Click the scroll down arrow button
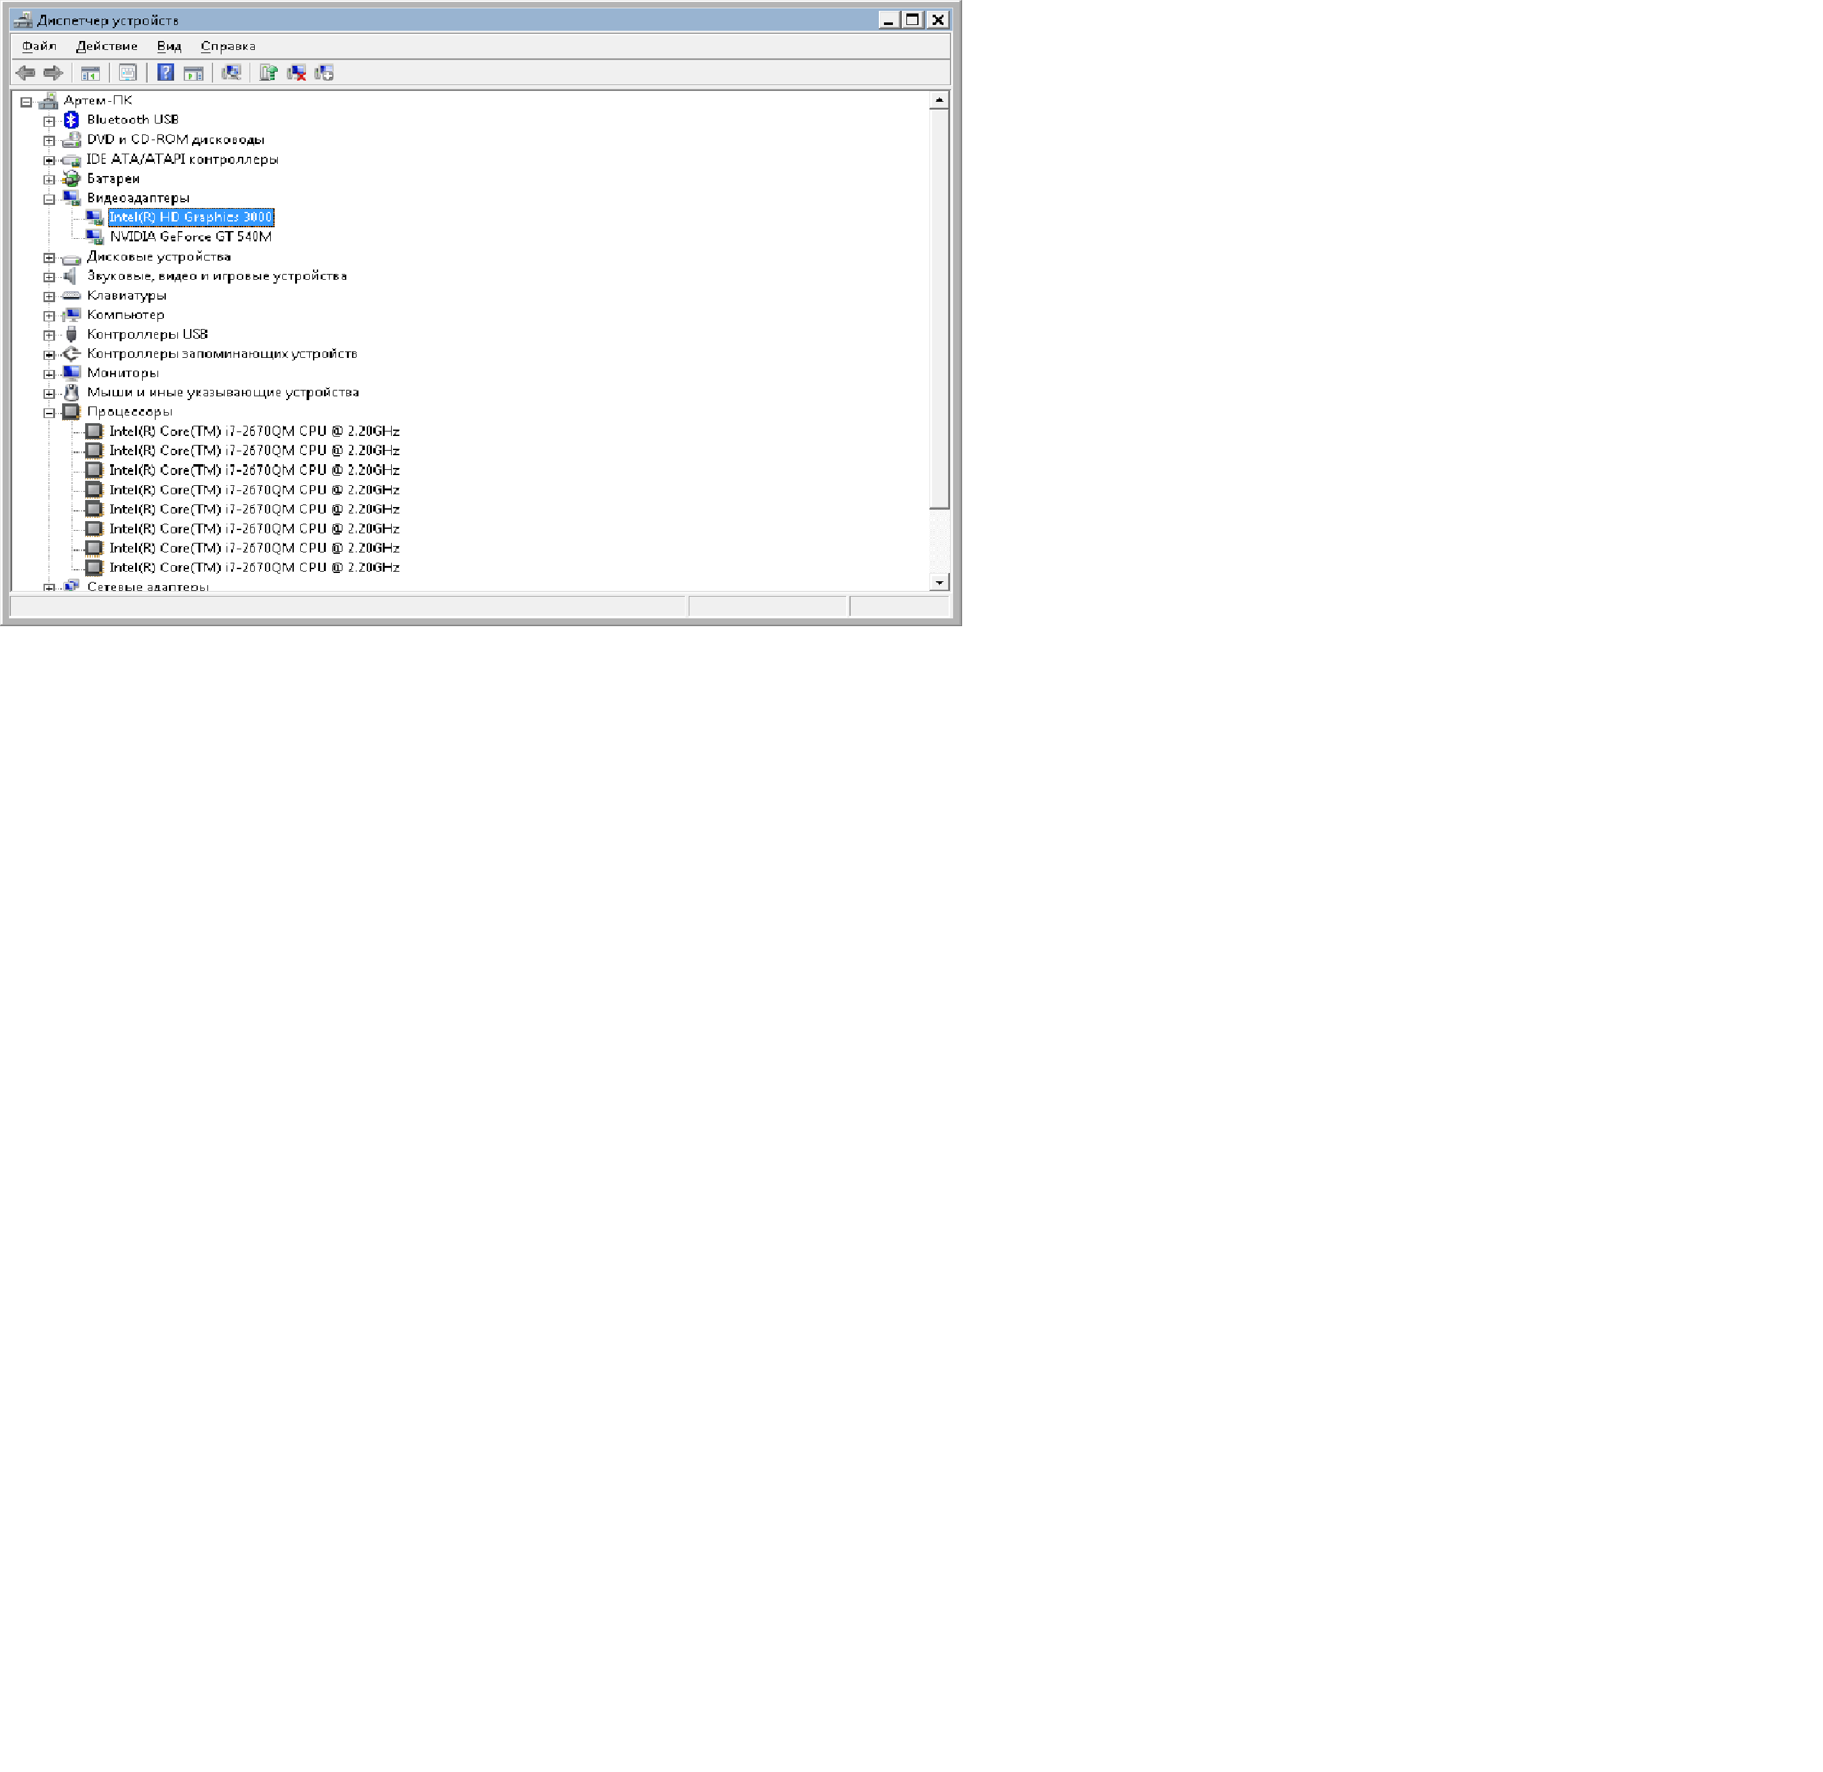This screenshot has height=1772, width=1823. pos(939,583)
